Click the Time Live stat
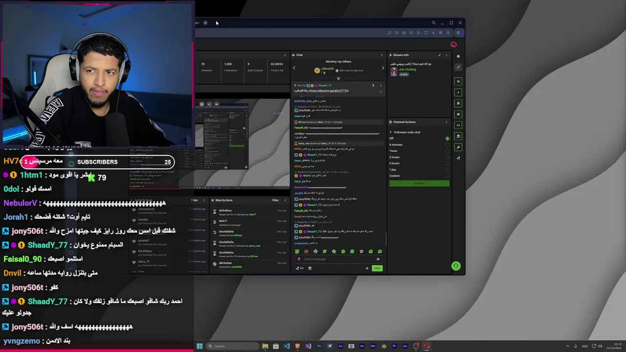626x352 pixels. [x=277, y=67]
